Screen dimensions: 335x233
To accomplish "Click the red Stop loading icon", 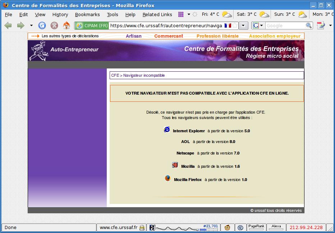I will pyautogui.click(x=54, y=25).
